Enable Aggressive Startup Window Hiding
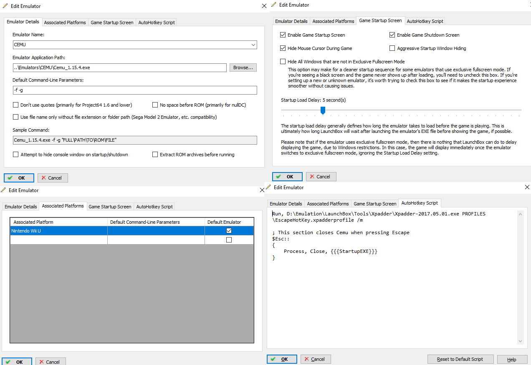The image size is (531, 365). [x=392, y=48]
